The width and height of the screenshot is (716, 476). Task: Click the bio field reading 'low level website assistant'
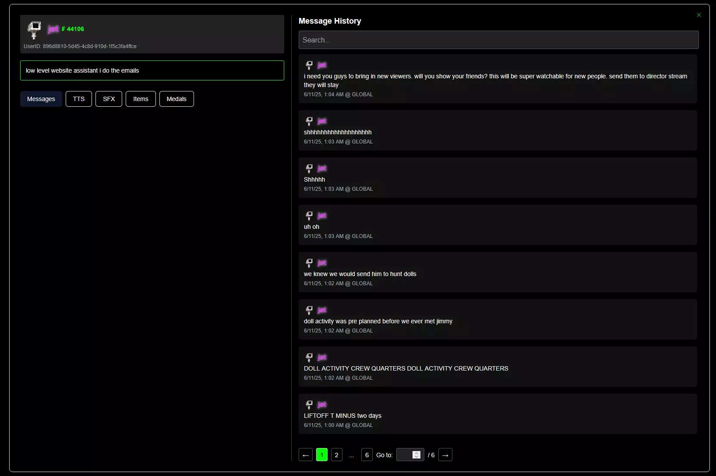pos(152,70)
